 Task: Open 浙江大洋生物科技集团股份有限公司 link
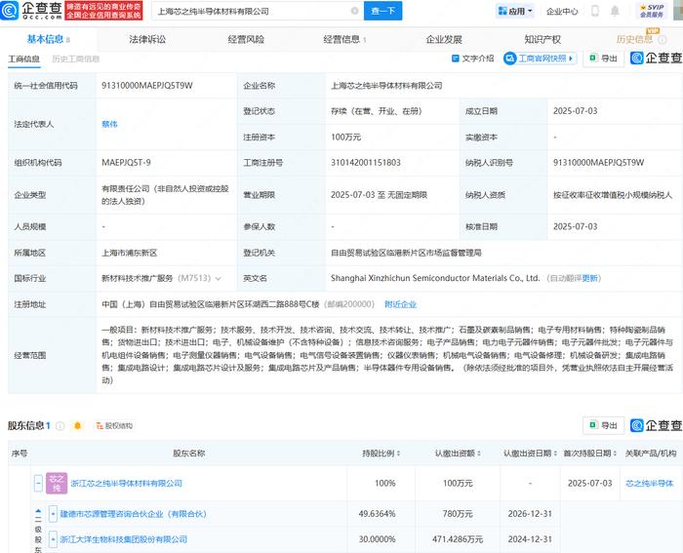124,539
